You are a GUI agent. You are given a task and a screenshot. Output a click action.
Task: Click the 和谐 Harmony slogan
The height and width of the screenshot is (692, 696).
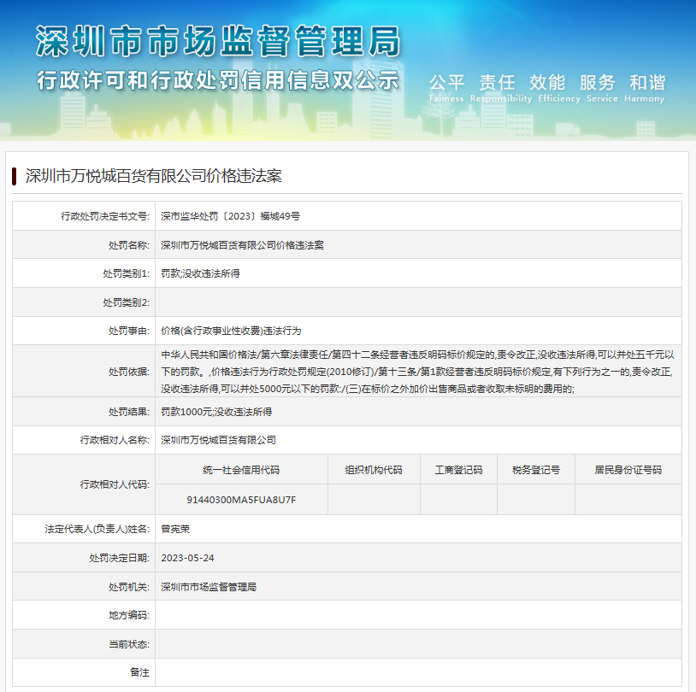tap(645, 88)
